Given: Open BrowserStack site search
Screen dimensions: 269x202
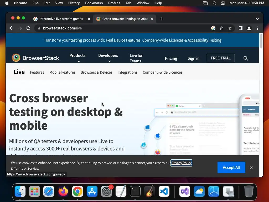Looking at the screenshot, I should [246, 58].
